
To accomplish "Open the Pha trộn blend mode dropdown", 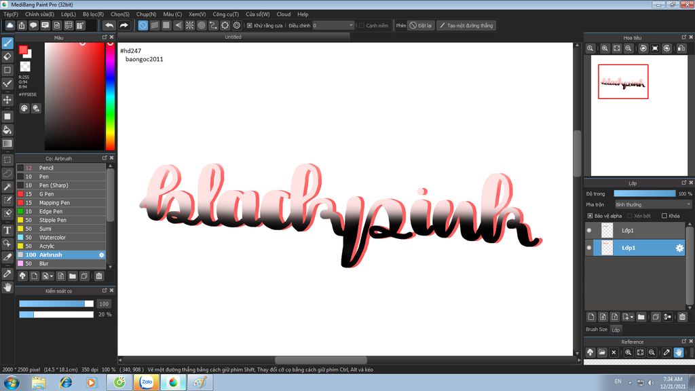I will tap(653, 204).
